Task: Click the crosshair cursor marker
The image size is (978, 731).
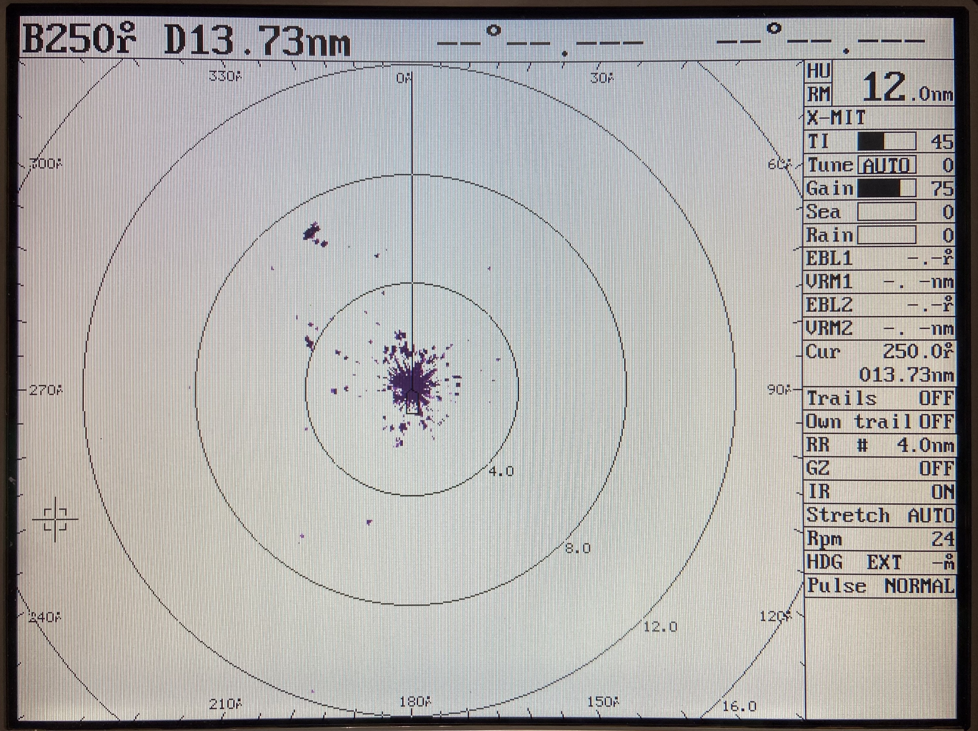Action: click(55, 519)
